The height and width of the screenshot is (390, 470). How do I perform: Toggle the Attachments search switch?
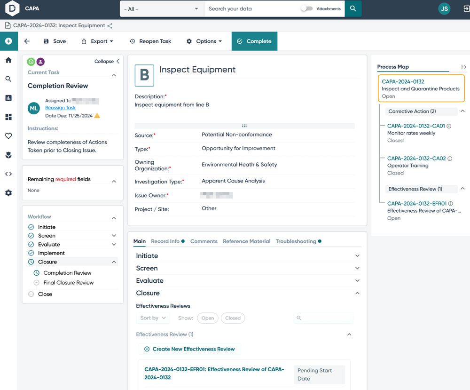click(x=307, y=8)
